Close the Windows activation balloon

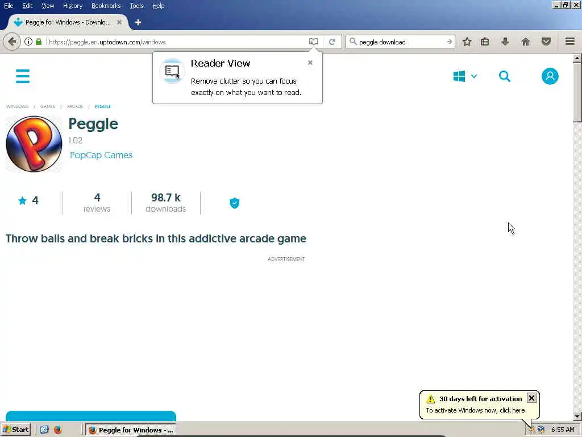tap(531, 398)
